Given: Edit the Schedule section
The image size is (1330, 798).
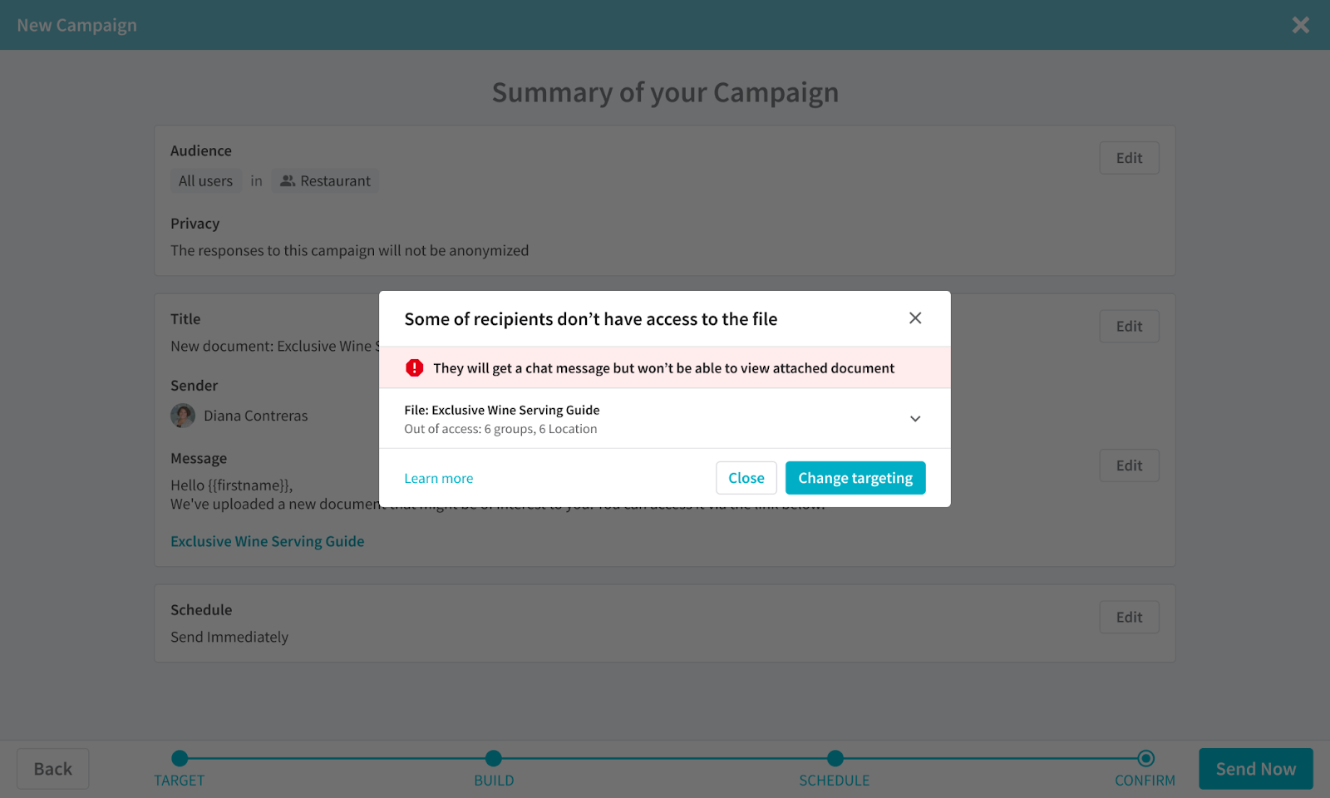Looking at the screenshot, I should click(1129, 617).
